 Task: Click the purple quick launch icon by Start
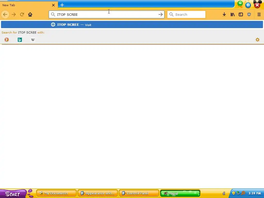click(x=30, y=193)
